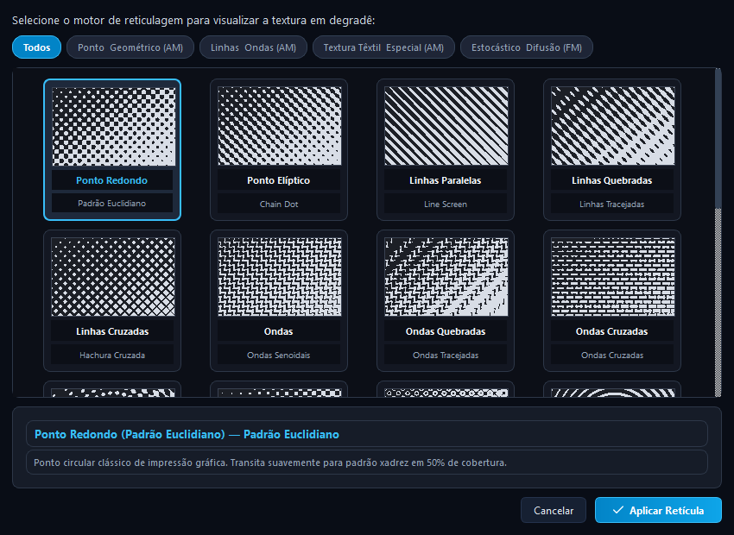The image size is (734, 535).
Task: Click the 'Chain Dot' subtitle
Action: (279, 205)
